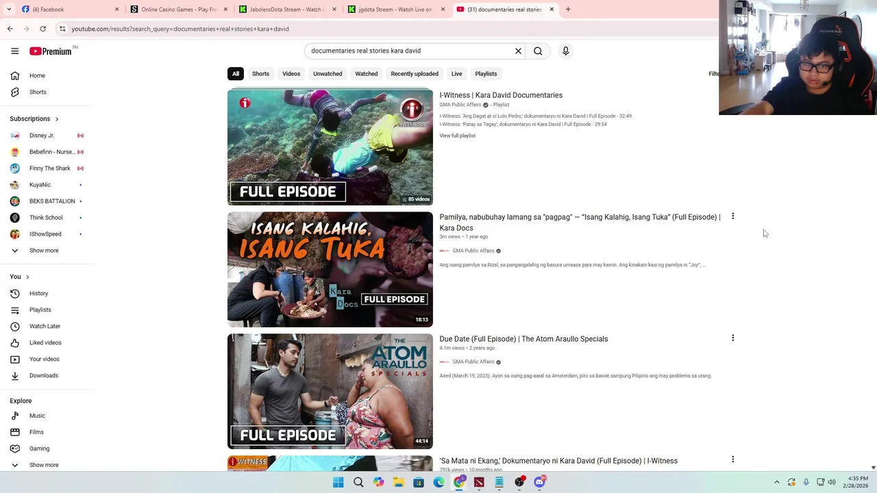Open Windows taskbar search
Image resolution: width=877 pixels, height=493 pixels.
tap(358, 482)
